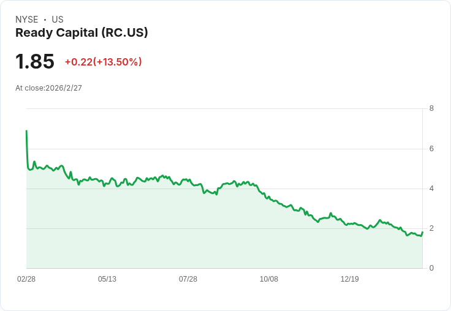Image resolution: width=451 pixels, height=311 pixels.
Task: Select the 2 label on the y-axis
Action: [431, 228]
